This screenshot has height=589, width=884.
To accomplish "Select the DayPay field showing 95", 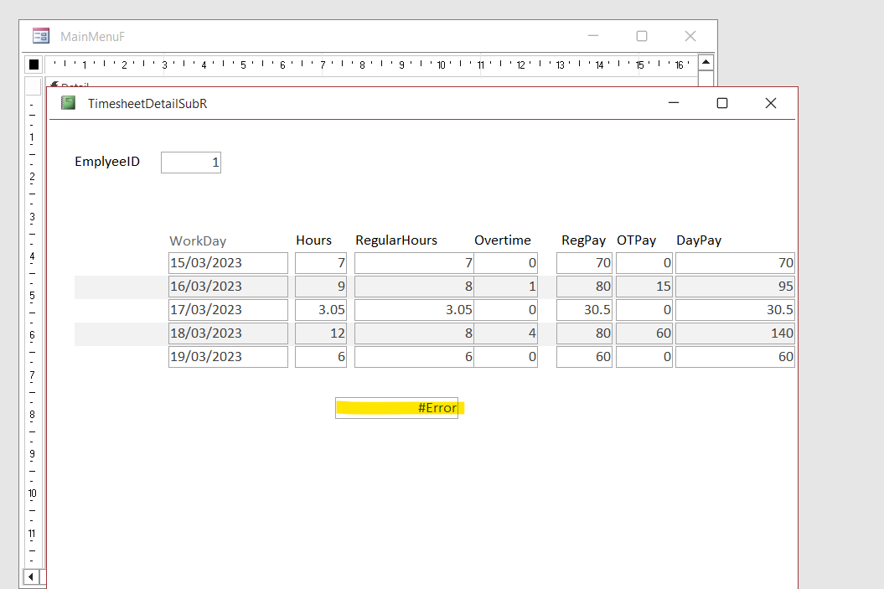I will pyautogui.click(x=734, y=287).
